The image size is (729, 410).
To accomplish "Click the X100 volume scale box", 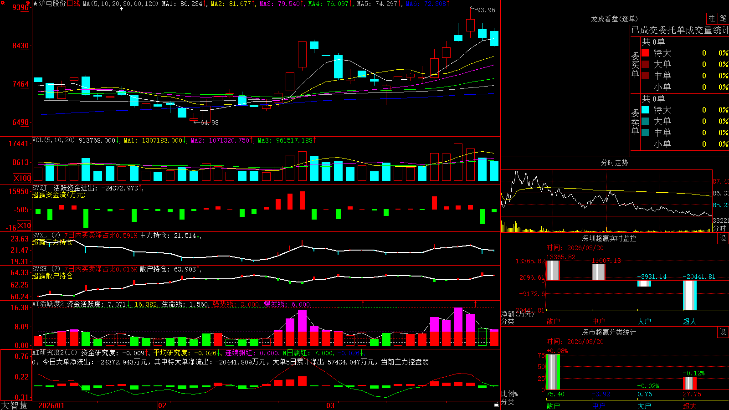I will point(22,178).
